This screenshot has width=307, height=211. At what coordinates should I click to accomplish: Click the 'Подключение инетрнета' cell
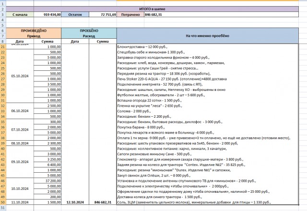[x=208, y=84]
